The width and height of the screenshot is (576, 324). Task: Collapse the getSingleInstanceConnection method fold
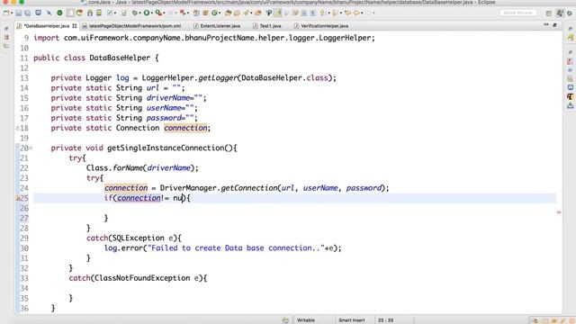coord(31,148)
